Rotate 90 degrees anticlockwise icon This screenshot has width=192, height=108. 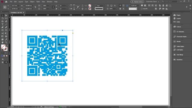tap(74, 5)
